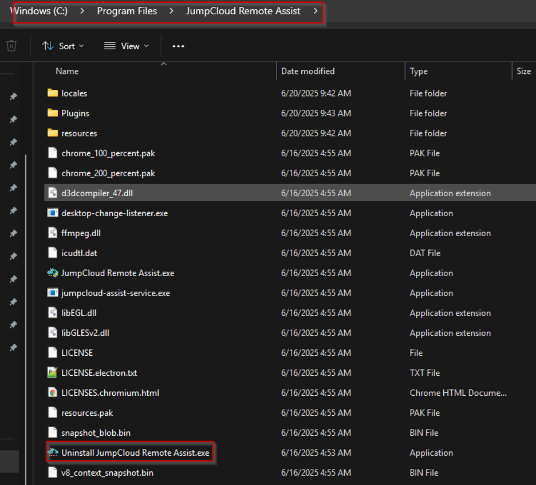Expand the chevron after JumpCloud Remote Assist

(x=316, y=11)
